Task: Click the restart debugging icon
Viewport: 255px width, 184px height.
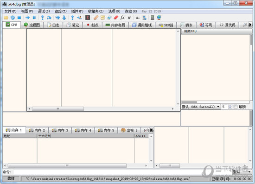Action: tap(13, 18)
